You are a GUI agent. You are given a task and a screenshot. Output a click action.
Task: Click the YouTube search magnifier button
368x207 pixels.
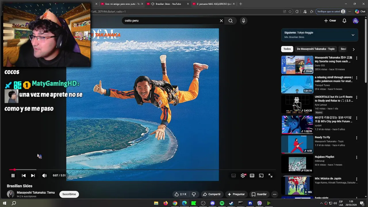(x=231, y=21)
